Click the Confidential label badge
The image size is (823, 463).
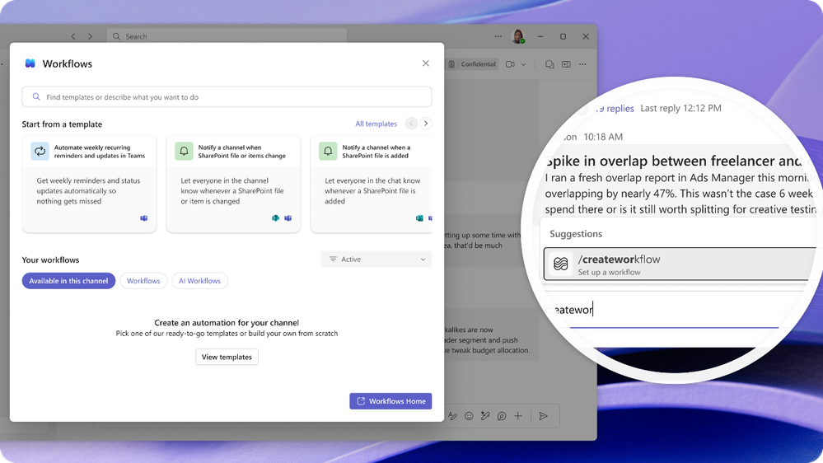coord(472,64)
